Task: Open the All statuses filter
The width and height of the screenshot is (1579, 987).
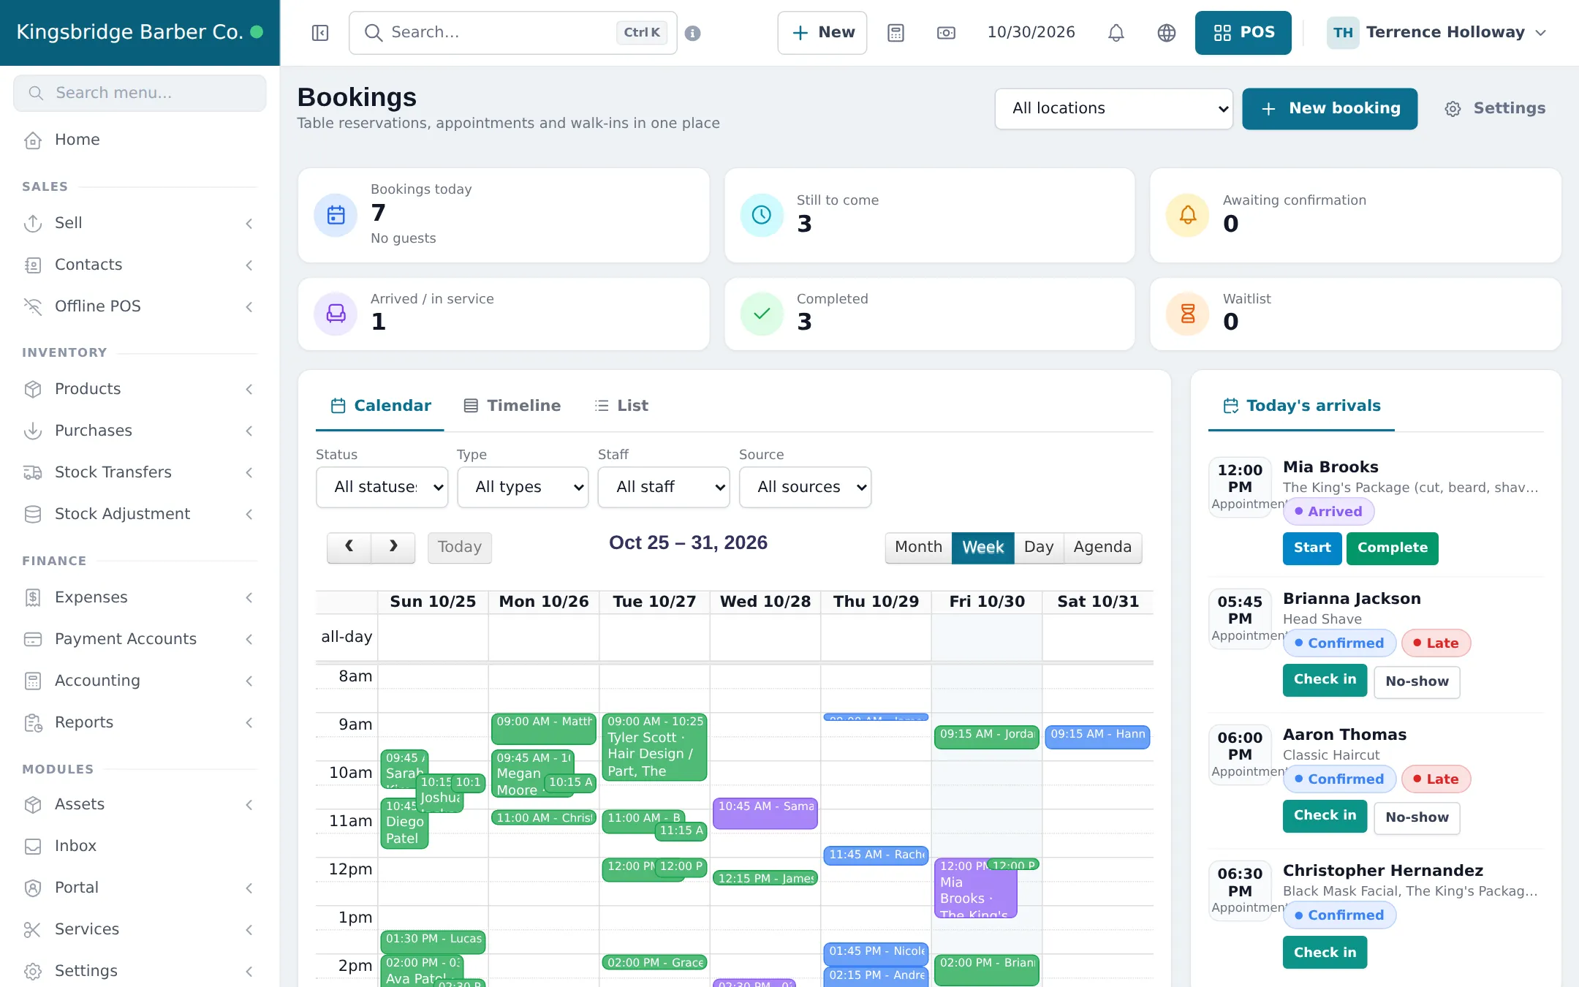Action: click(x=382, y=487)
